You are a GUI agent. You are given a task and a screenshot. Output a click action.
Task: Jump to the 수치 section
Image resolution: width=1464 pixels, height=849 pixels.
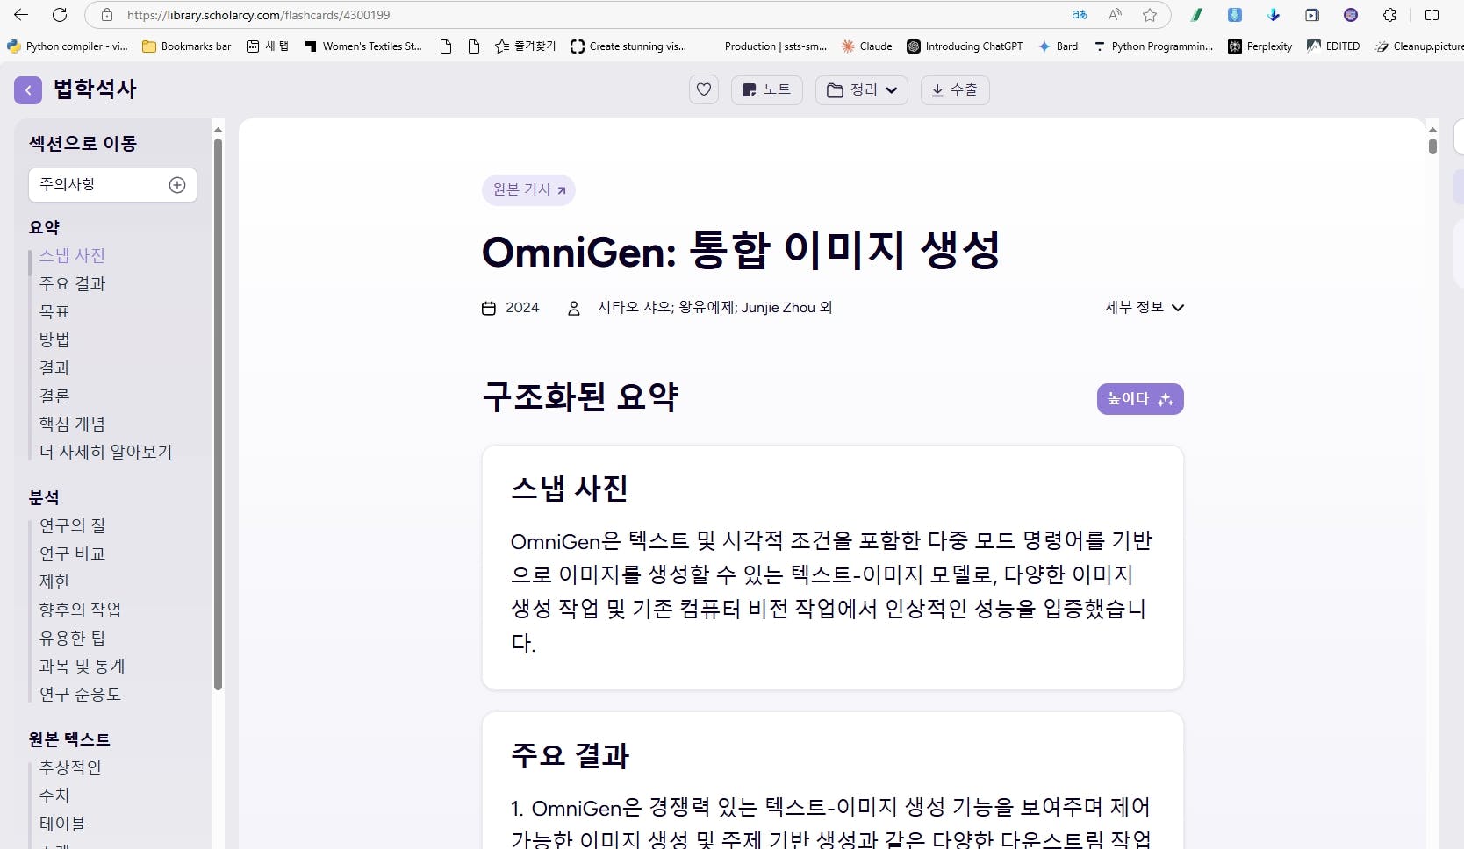coord(54,795)
